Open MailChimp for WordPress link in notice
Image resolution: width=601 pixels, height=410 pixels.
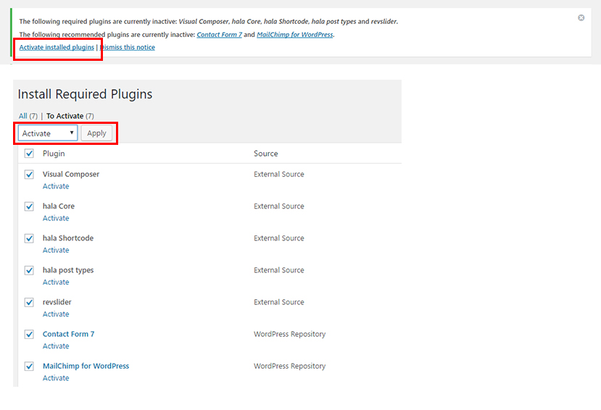point(295,35)
